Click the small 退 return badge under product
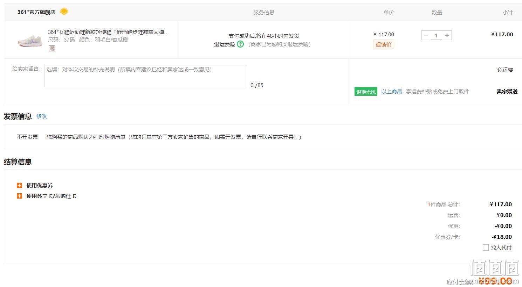The height and width of the screenshot is (287, 522). 52,48
